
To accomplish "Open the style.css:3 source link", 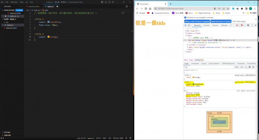I will click(x=245, y=82).
